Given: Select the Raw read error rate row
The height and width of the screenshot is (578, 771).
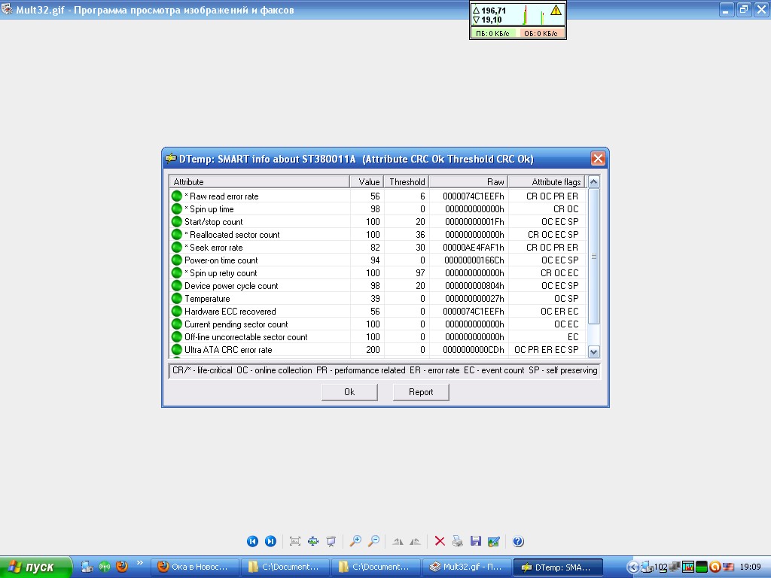Looking at the screenshot, I should pos(378,196).
